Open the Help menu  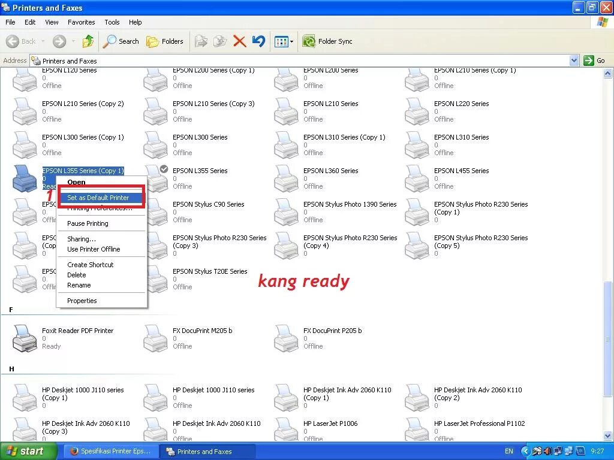135,22
